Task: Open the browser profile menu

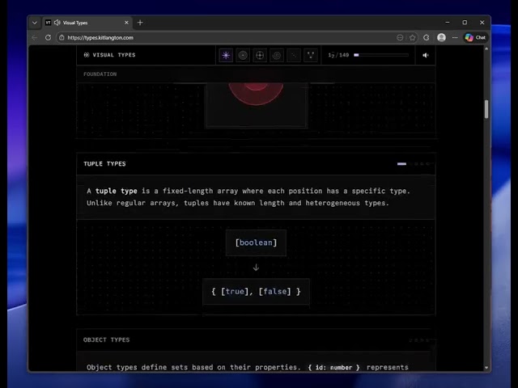Action: [441, 38]
